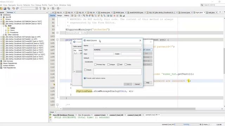
Task: Tick the Index constraint checkbox
Action: [x=126, y=64]
